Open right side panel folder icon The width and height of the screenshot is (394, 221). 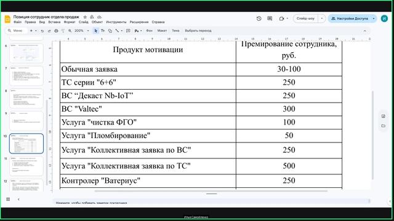point(383,126)
